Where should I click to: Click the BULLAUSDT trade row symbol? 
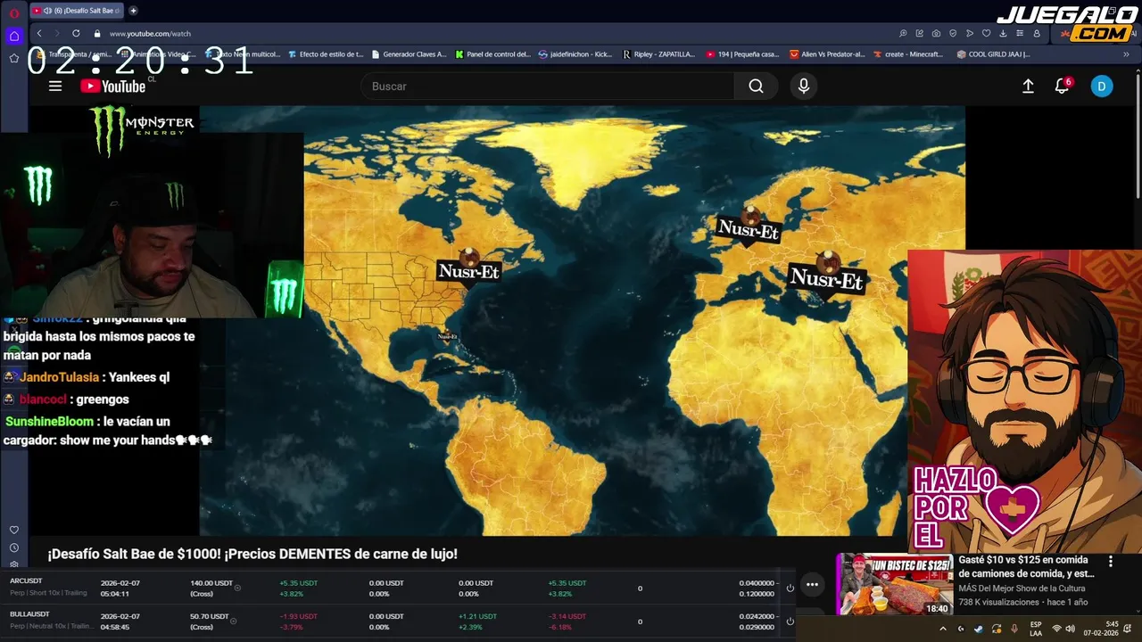[x=29, y=614]
